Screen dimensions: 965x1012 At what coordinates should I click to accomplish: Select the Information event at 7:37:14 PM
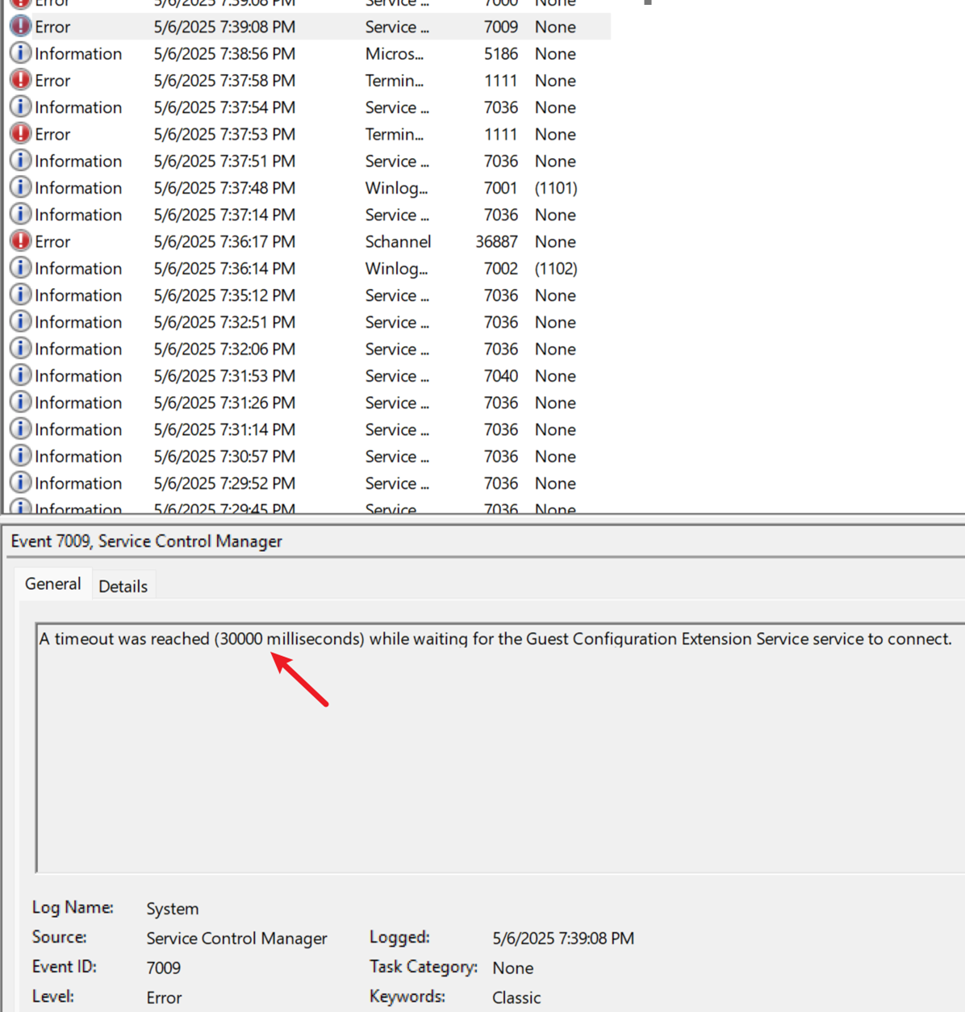[x=224, y=215]
